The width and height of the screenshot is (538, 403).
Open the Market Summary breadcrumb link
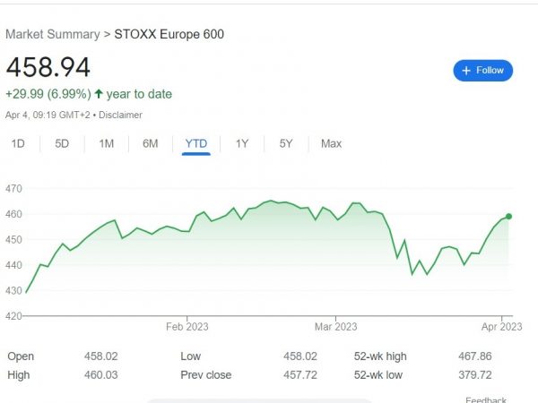tap(53, 34)
